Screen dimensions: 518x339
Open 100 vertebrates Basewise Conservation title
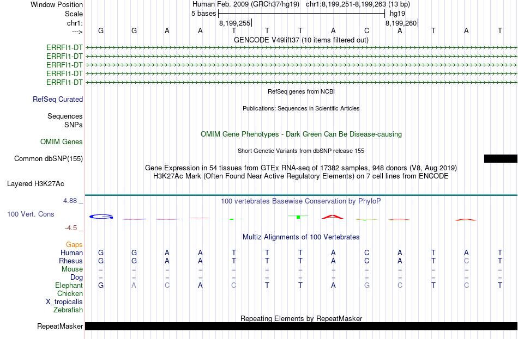301,201
